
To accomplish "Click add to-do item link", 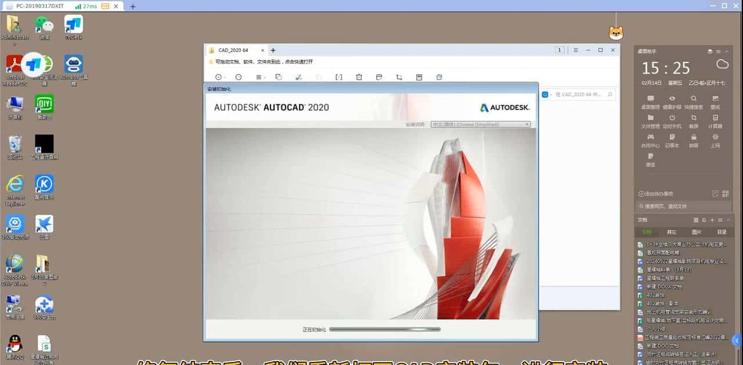I will coord(656,194).
